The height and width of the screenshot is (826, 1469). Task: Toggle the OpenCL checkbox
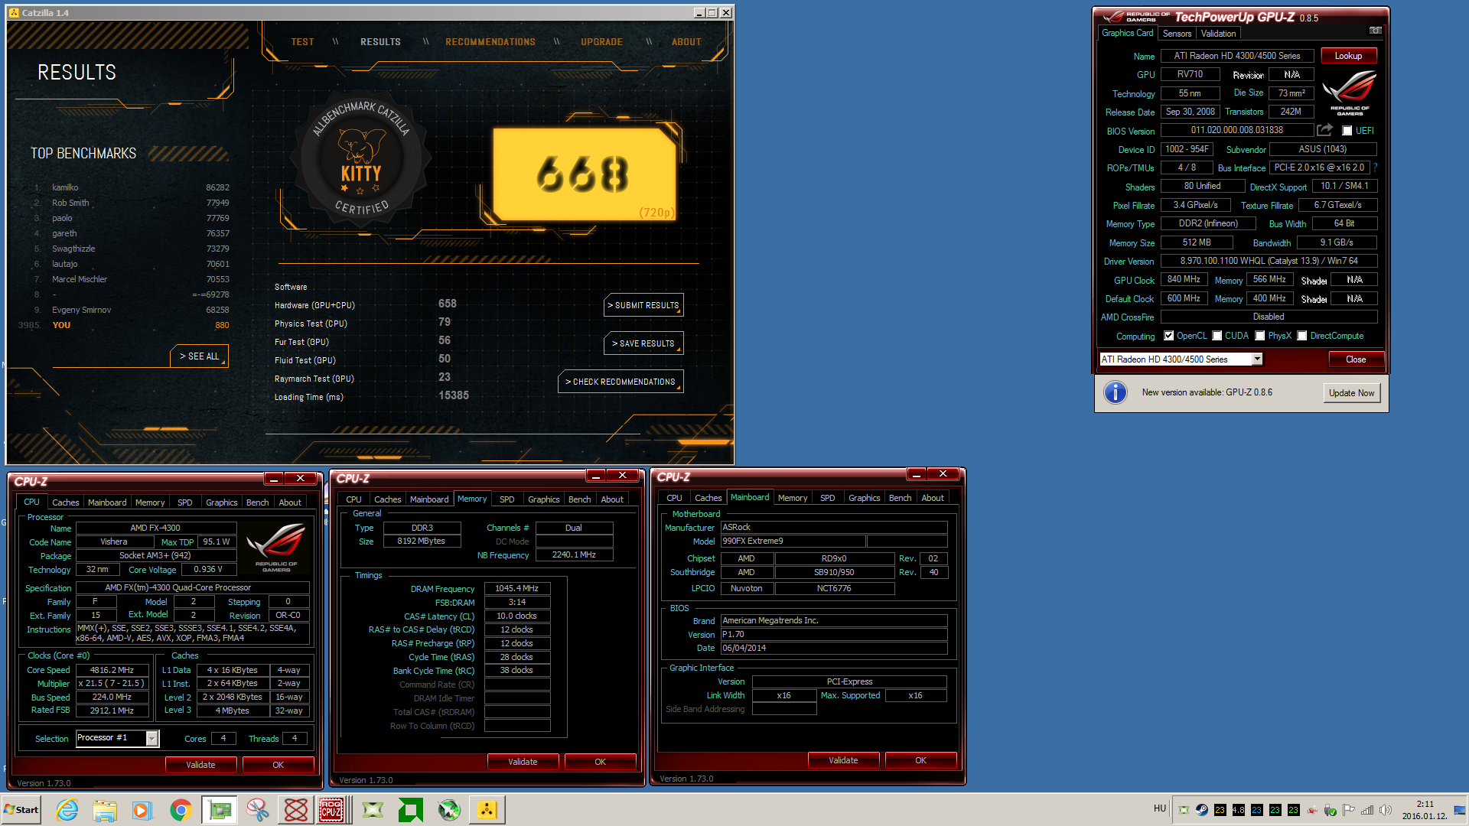[1168, 336]
